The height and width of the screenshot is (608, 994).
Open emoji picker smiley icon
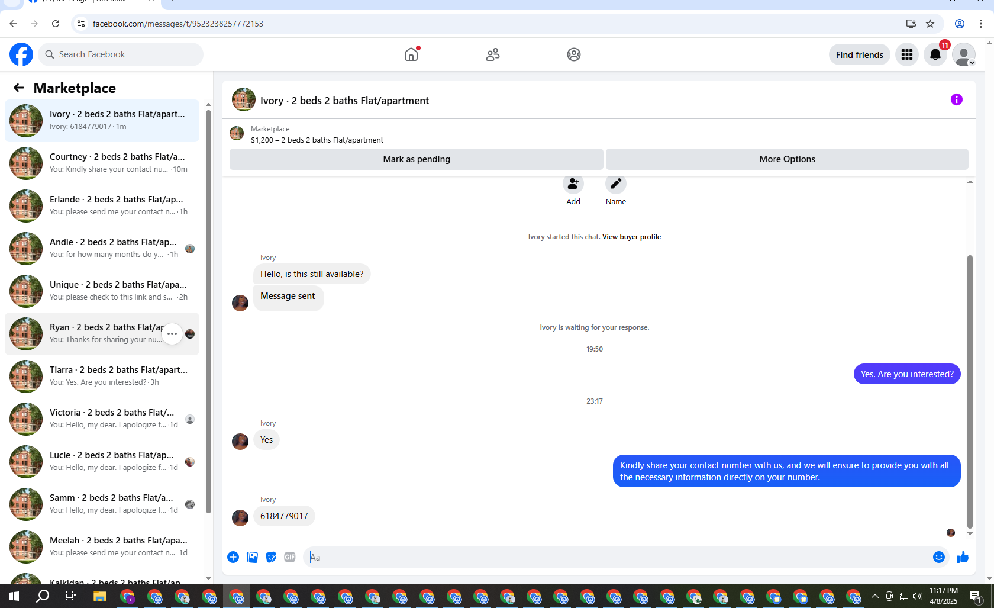939,557
